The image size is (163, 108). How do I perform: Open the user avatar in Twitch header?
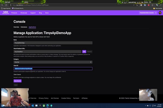(160, 13)
